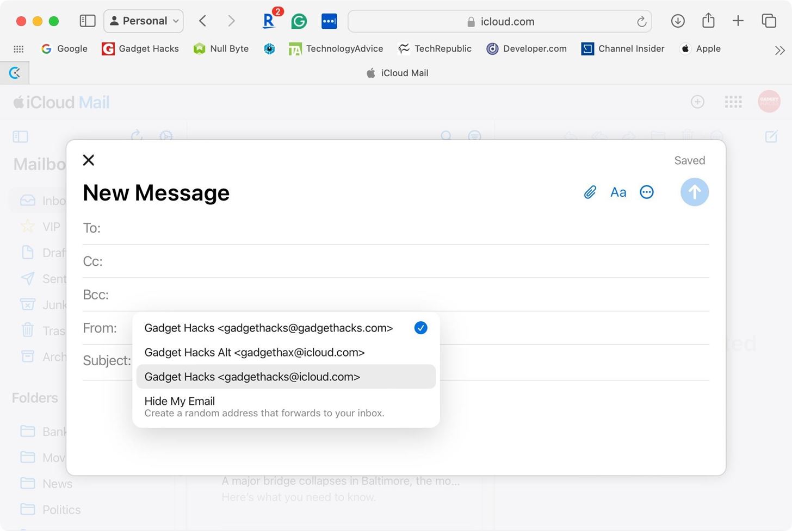Close the New Message window with X

click(x=89, y=160)
